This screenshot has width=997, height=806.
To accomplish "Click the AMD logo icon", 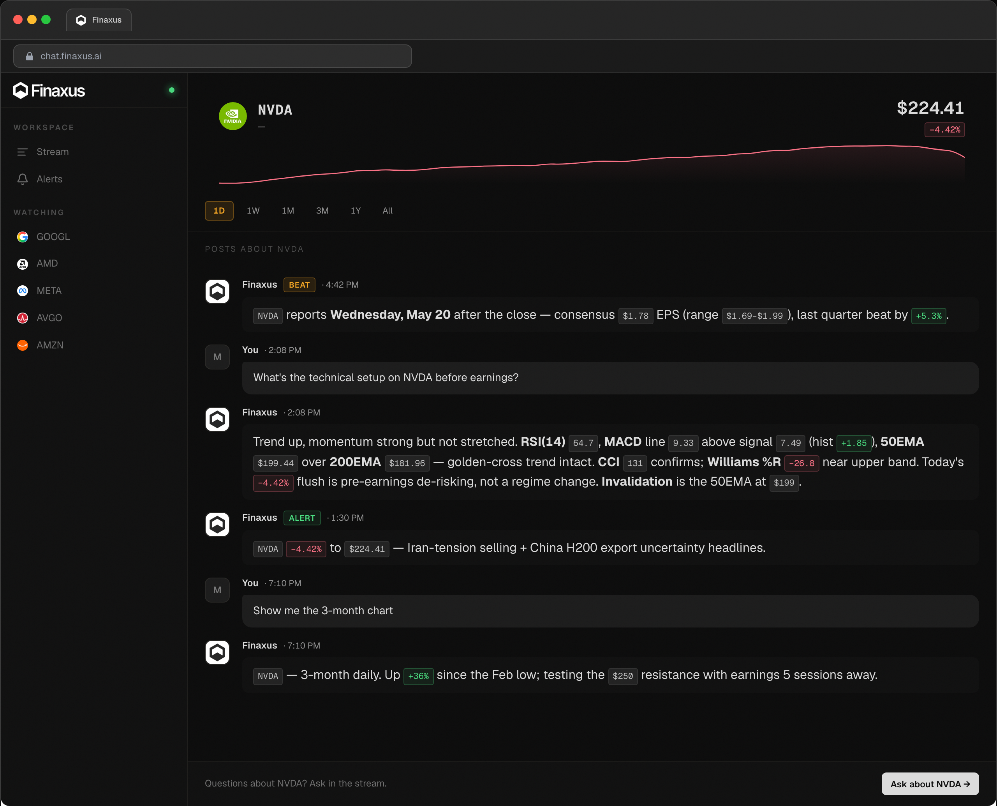I will pos(22,264).
